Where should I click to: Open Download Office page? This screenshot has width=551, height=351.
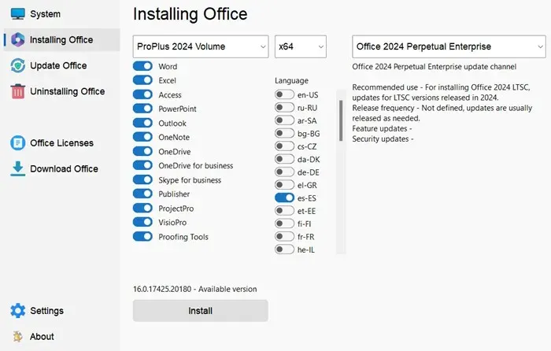(64, 168)
